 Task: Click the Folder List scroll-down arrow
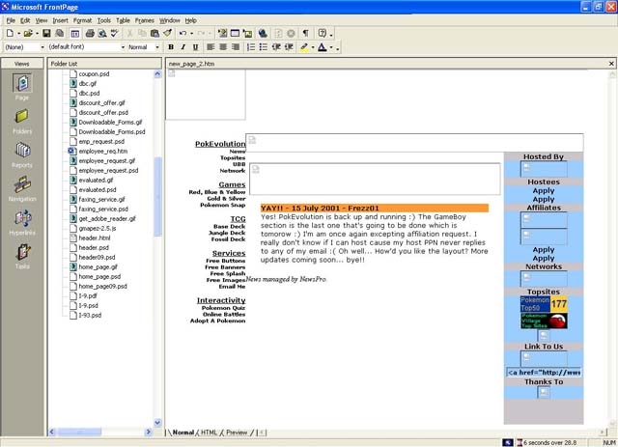coord(157,423)
